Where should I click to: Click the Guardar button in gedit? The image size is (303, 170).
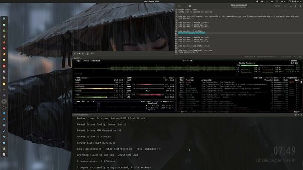[x=277, y=6]
